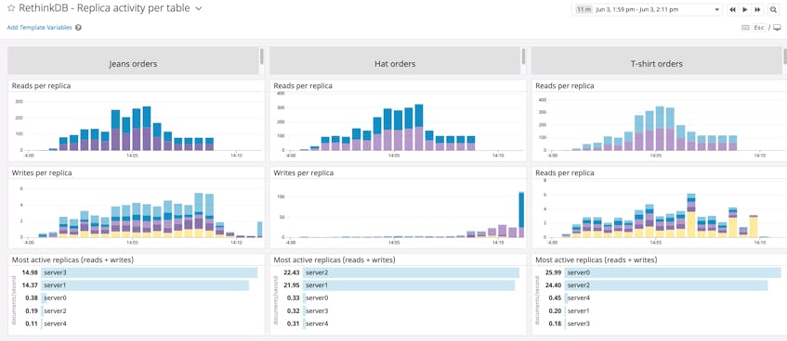Click Add Template Variables link

[39, 28]
